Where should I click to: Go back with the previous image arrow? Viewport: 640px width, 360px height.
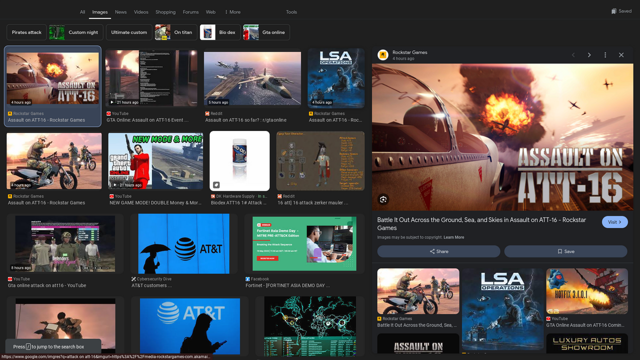(x=573, y=55)
